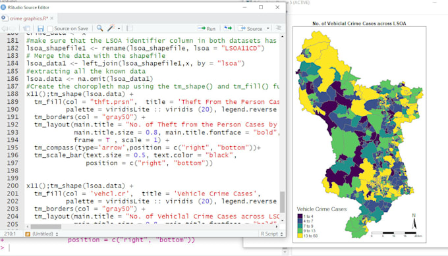Click "LSOA11CD" string on line 182
The width and height of the screenshot is (448, 256).
(x=241, y=48)
